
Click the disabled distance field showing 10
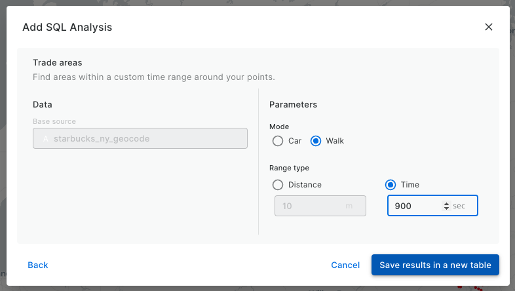click(308, 206)
